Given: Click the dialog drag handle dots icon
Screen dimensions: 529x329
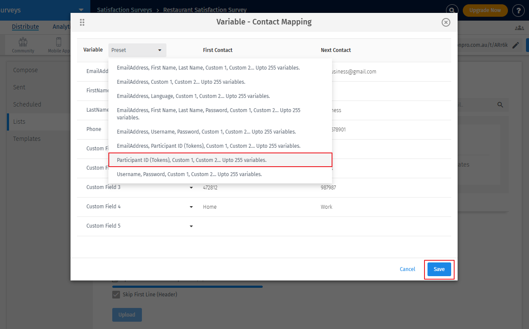Looking at the screenshot, I should 82,22.
